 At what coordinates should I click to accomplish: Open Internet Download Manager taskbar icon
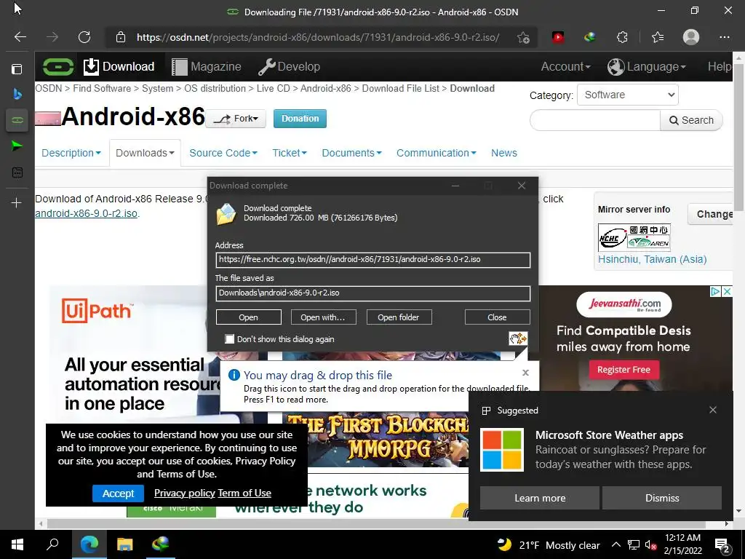[x=161, y=544]
